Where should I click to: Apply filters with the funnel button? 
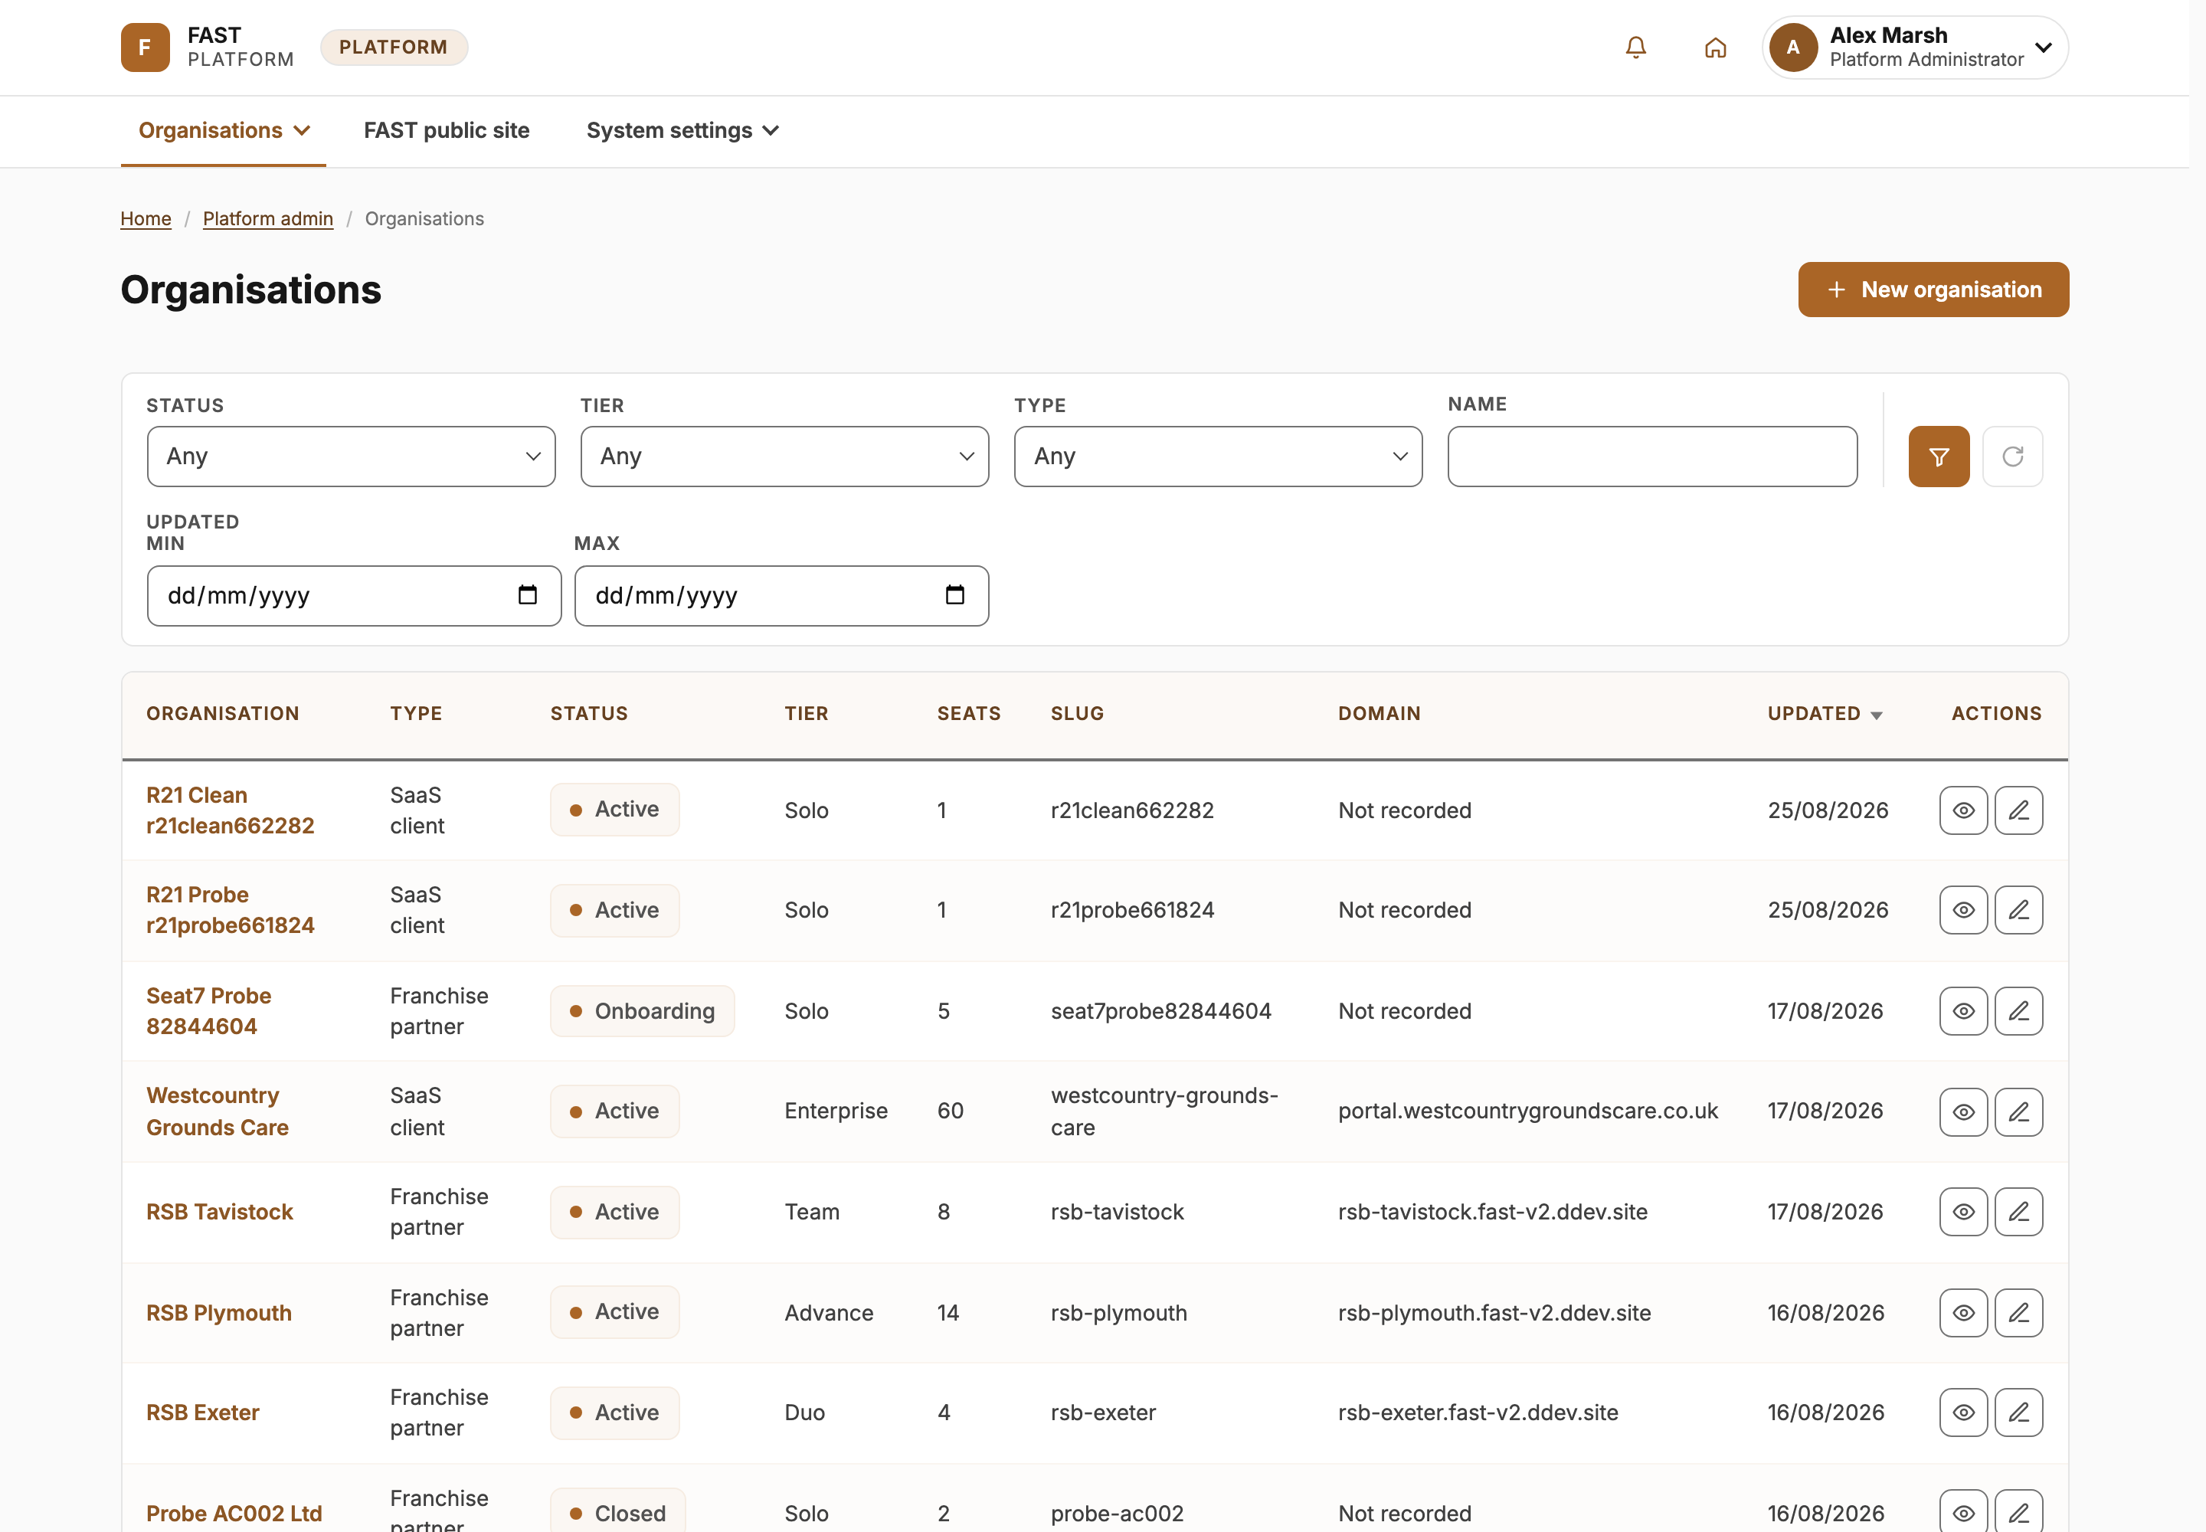pyautogui.click(x=1938, y=456)
